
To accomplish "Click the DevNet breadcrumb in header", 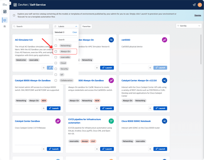I will tap(23, 5).
